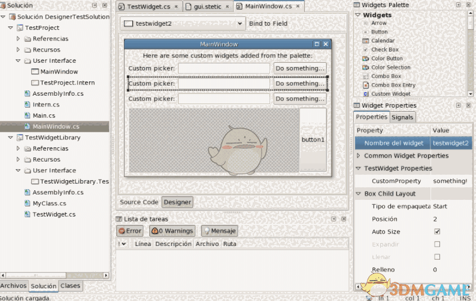This screenshot has width=476, height=301.
Task: Click the Calendar widget icon in palette
Action: tap(365, 41)
